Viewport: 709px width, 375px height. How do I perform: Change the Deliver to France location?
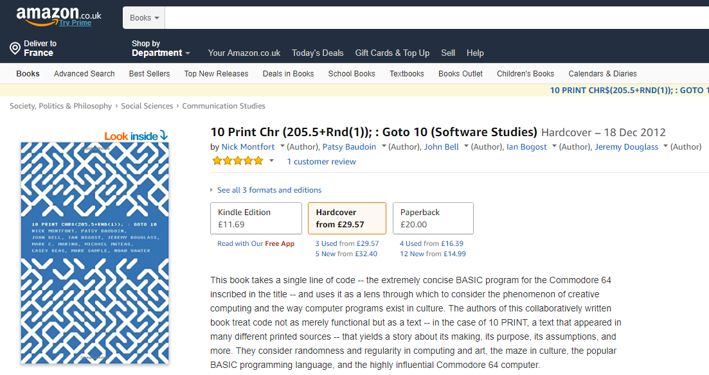40,48
